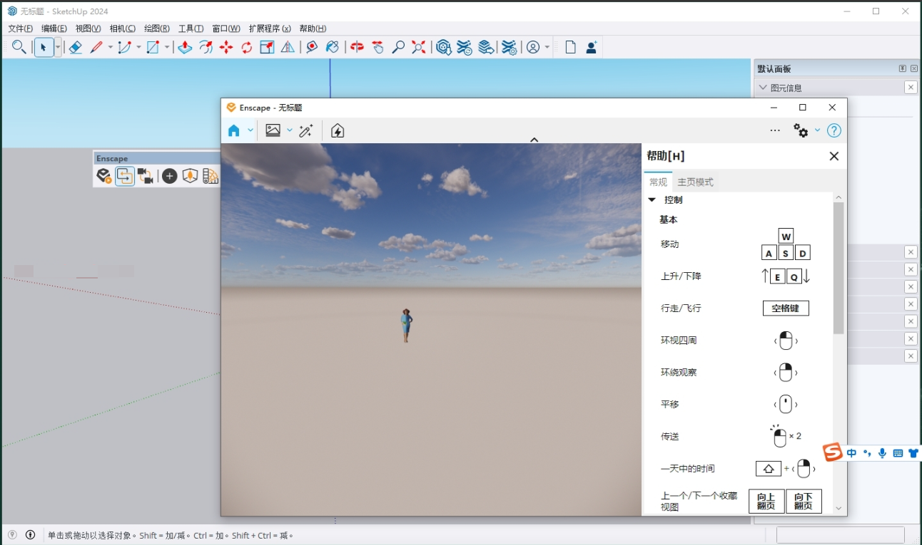Select the Rectangle shape tool
Image resolution: width=922 pixels, height=545 pixels.
(153, 47)
